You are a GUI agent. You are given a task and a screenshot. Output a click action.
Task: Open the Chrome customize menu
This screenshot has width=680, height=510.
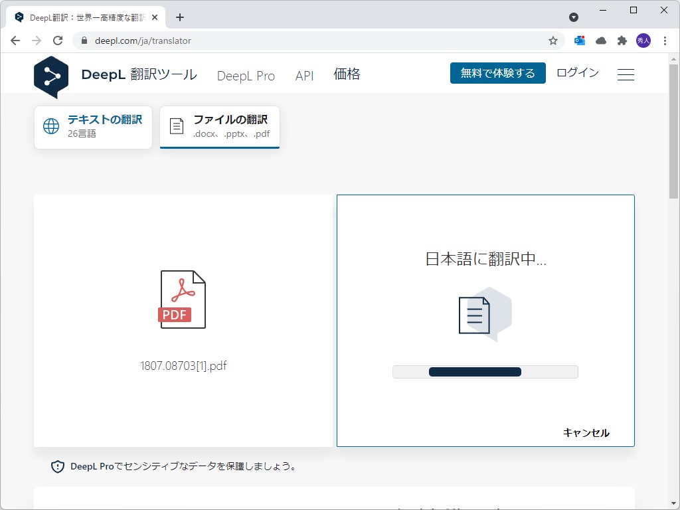coord(666,40)
